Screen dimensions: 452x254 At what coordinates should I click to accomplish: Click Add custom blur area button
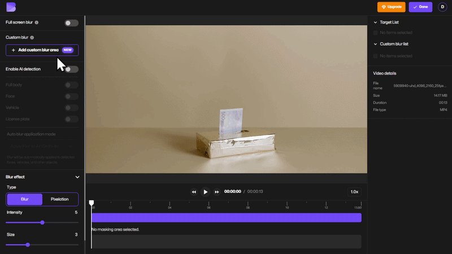point(42,50)
